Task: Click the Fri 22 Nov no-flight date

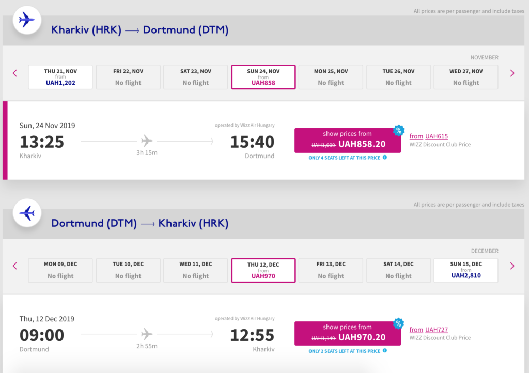Action: point(128,77)
